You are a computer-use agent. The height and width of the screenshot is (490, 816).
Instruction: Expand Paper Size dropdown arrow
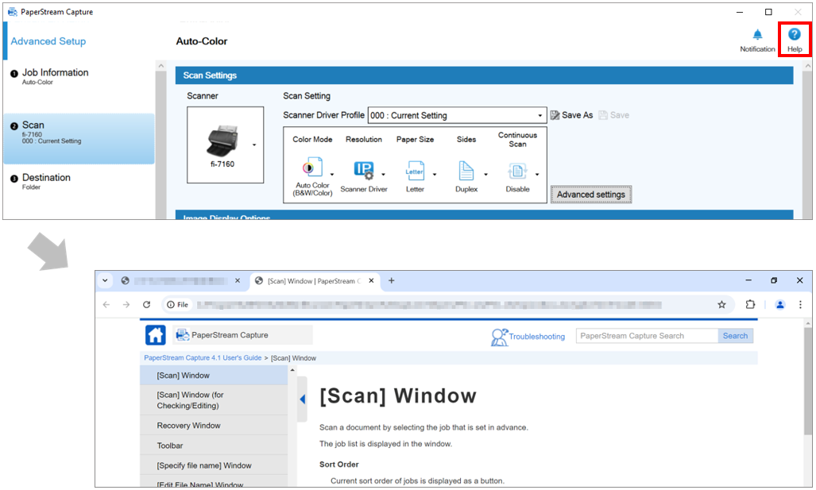pos(435,175)
